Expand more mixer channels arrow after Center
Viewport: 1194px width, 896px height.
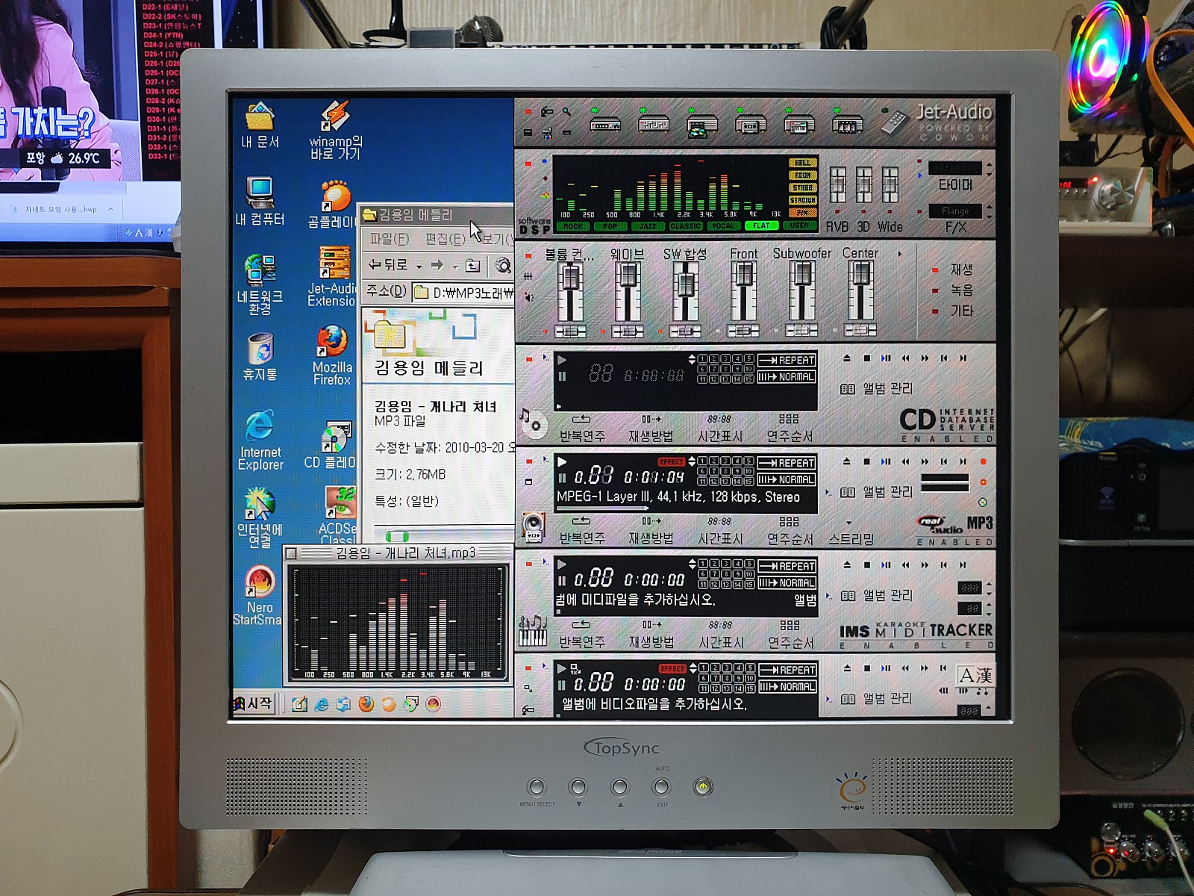point(900,254)
